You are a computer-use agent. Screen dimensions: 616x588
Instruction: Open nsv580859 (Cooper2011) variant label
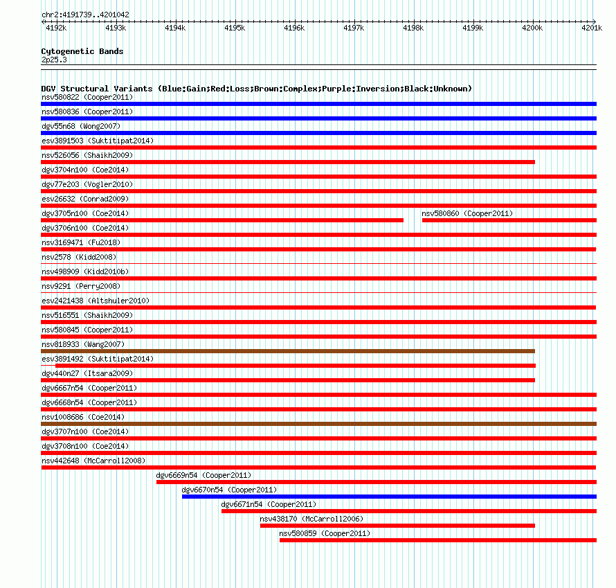(x=325, y=533)
